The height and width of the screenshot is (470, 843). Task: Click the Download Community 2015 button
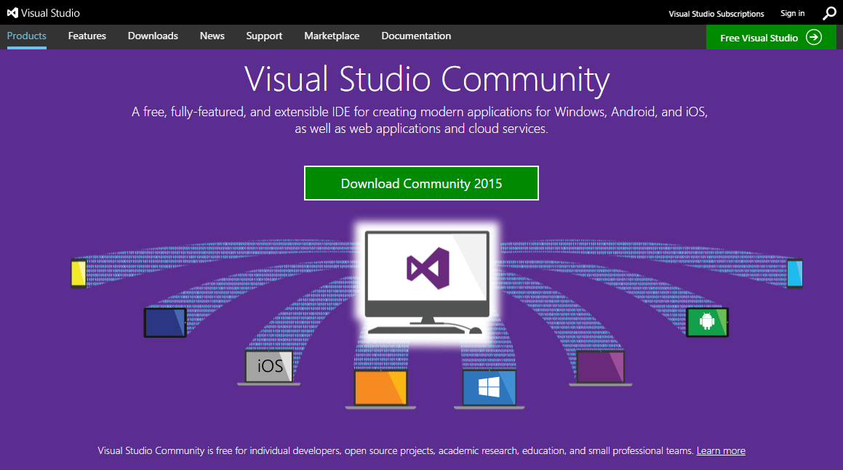(x=422, y=183)
